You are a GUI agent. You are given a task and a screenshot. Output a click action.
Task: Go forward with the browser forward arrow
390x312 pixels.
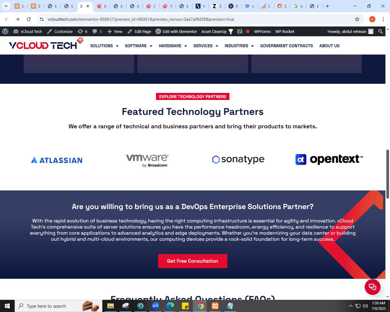[x=18, y=19]
